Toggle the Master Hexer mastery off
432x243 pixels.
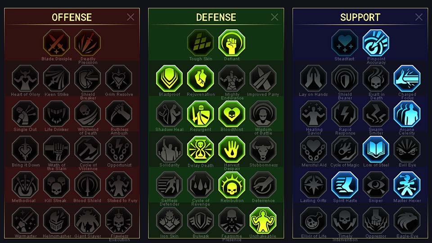(407, 185)
